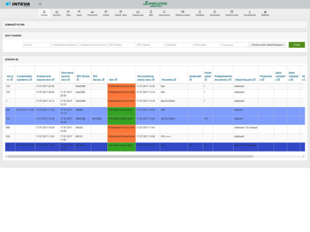Expand the Zobraziť filter panel
The width and height of the screenshot is (310, 232).
click(15, 24)
